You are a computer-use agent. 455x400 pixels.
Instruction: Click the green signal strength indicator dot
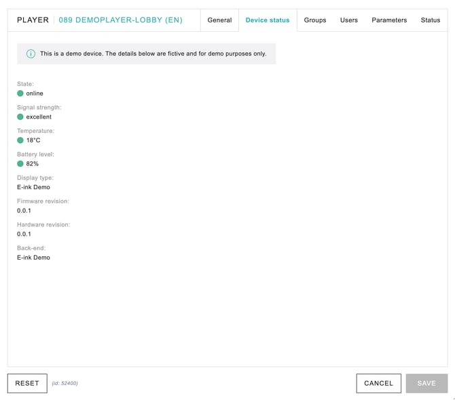20,117
